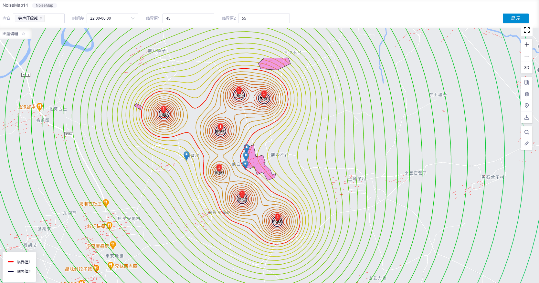539x283 pixels.
Task: Focus the 临界值1 input field
Action: pyautogui.click(x=188, y=18)
